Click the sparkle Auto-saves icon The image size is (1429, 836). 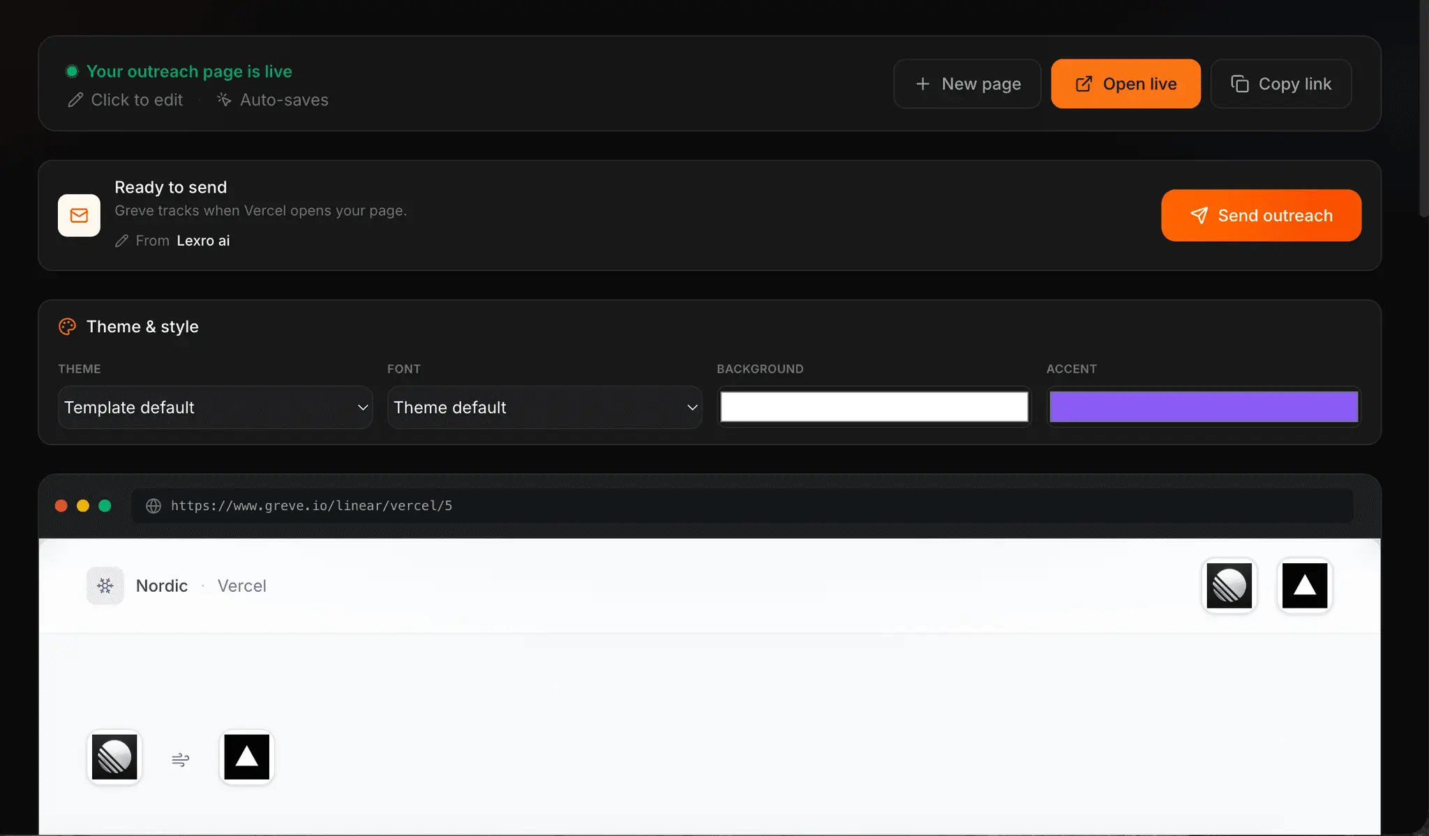tap(224, 100)
